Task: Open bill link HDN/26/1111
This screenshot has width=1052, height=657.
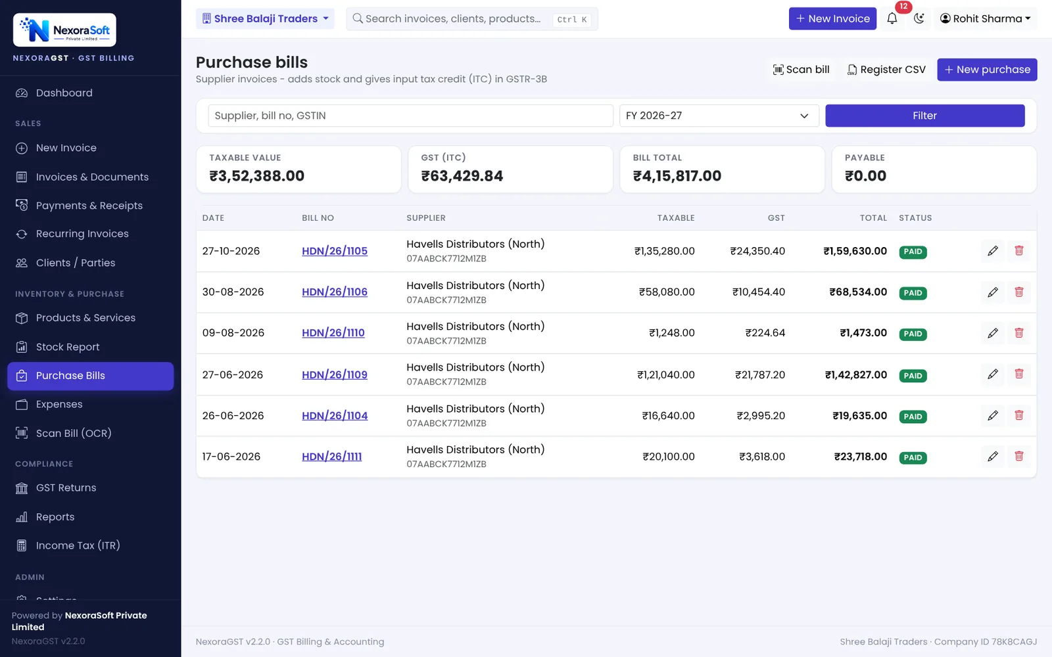Action: click(332, 457)
